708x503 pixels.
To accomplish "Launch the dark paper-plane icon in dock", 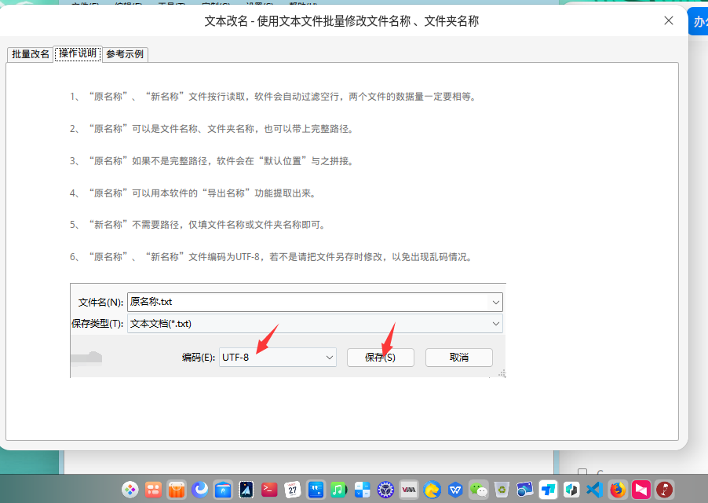I will pos(246,490).
